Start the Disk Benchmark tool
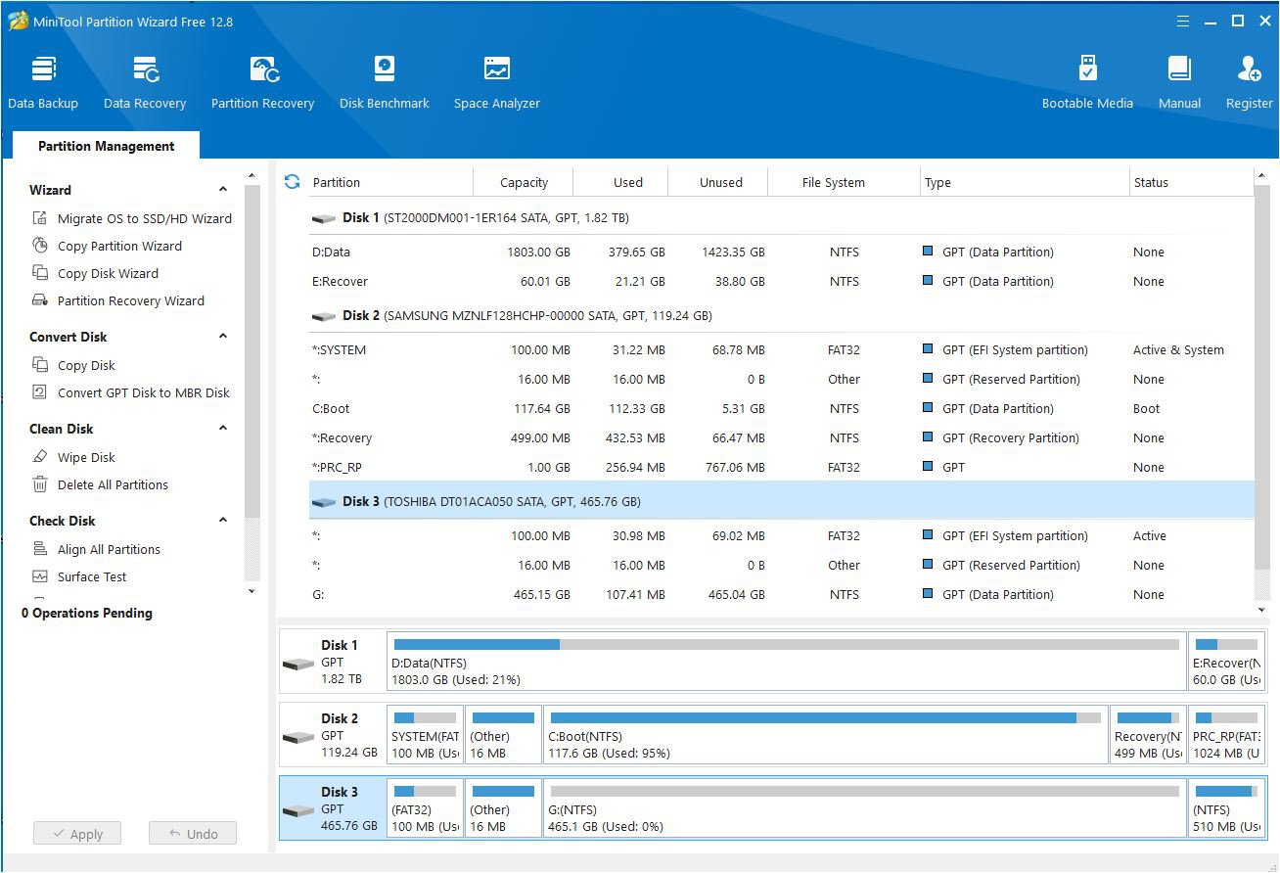The image size is (1280, 873). point(385,82)
